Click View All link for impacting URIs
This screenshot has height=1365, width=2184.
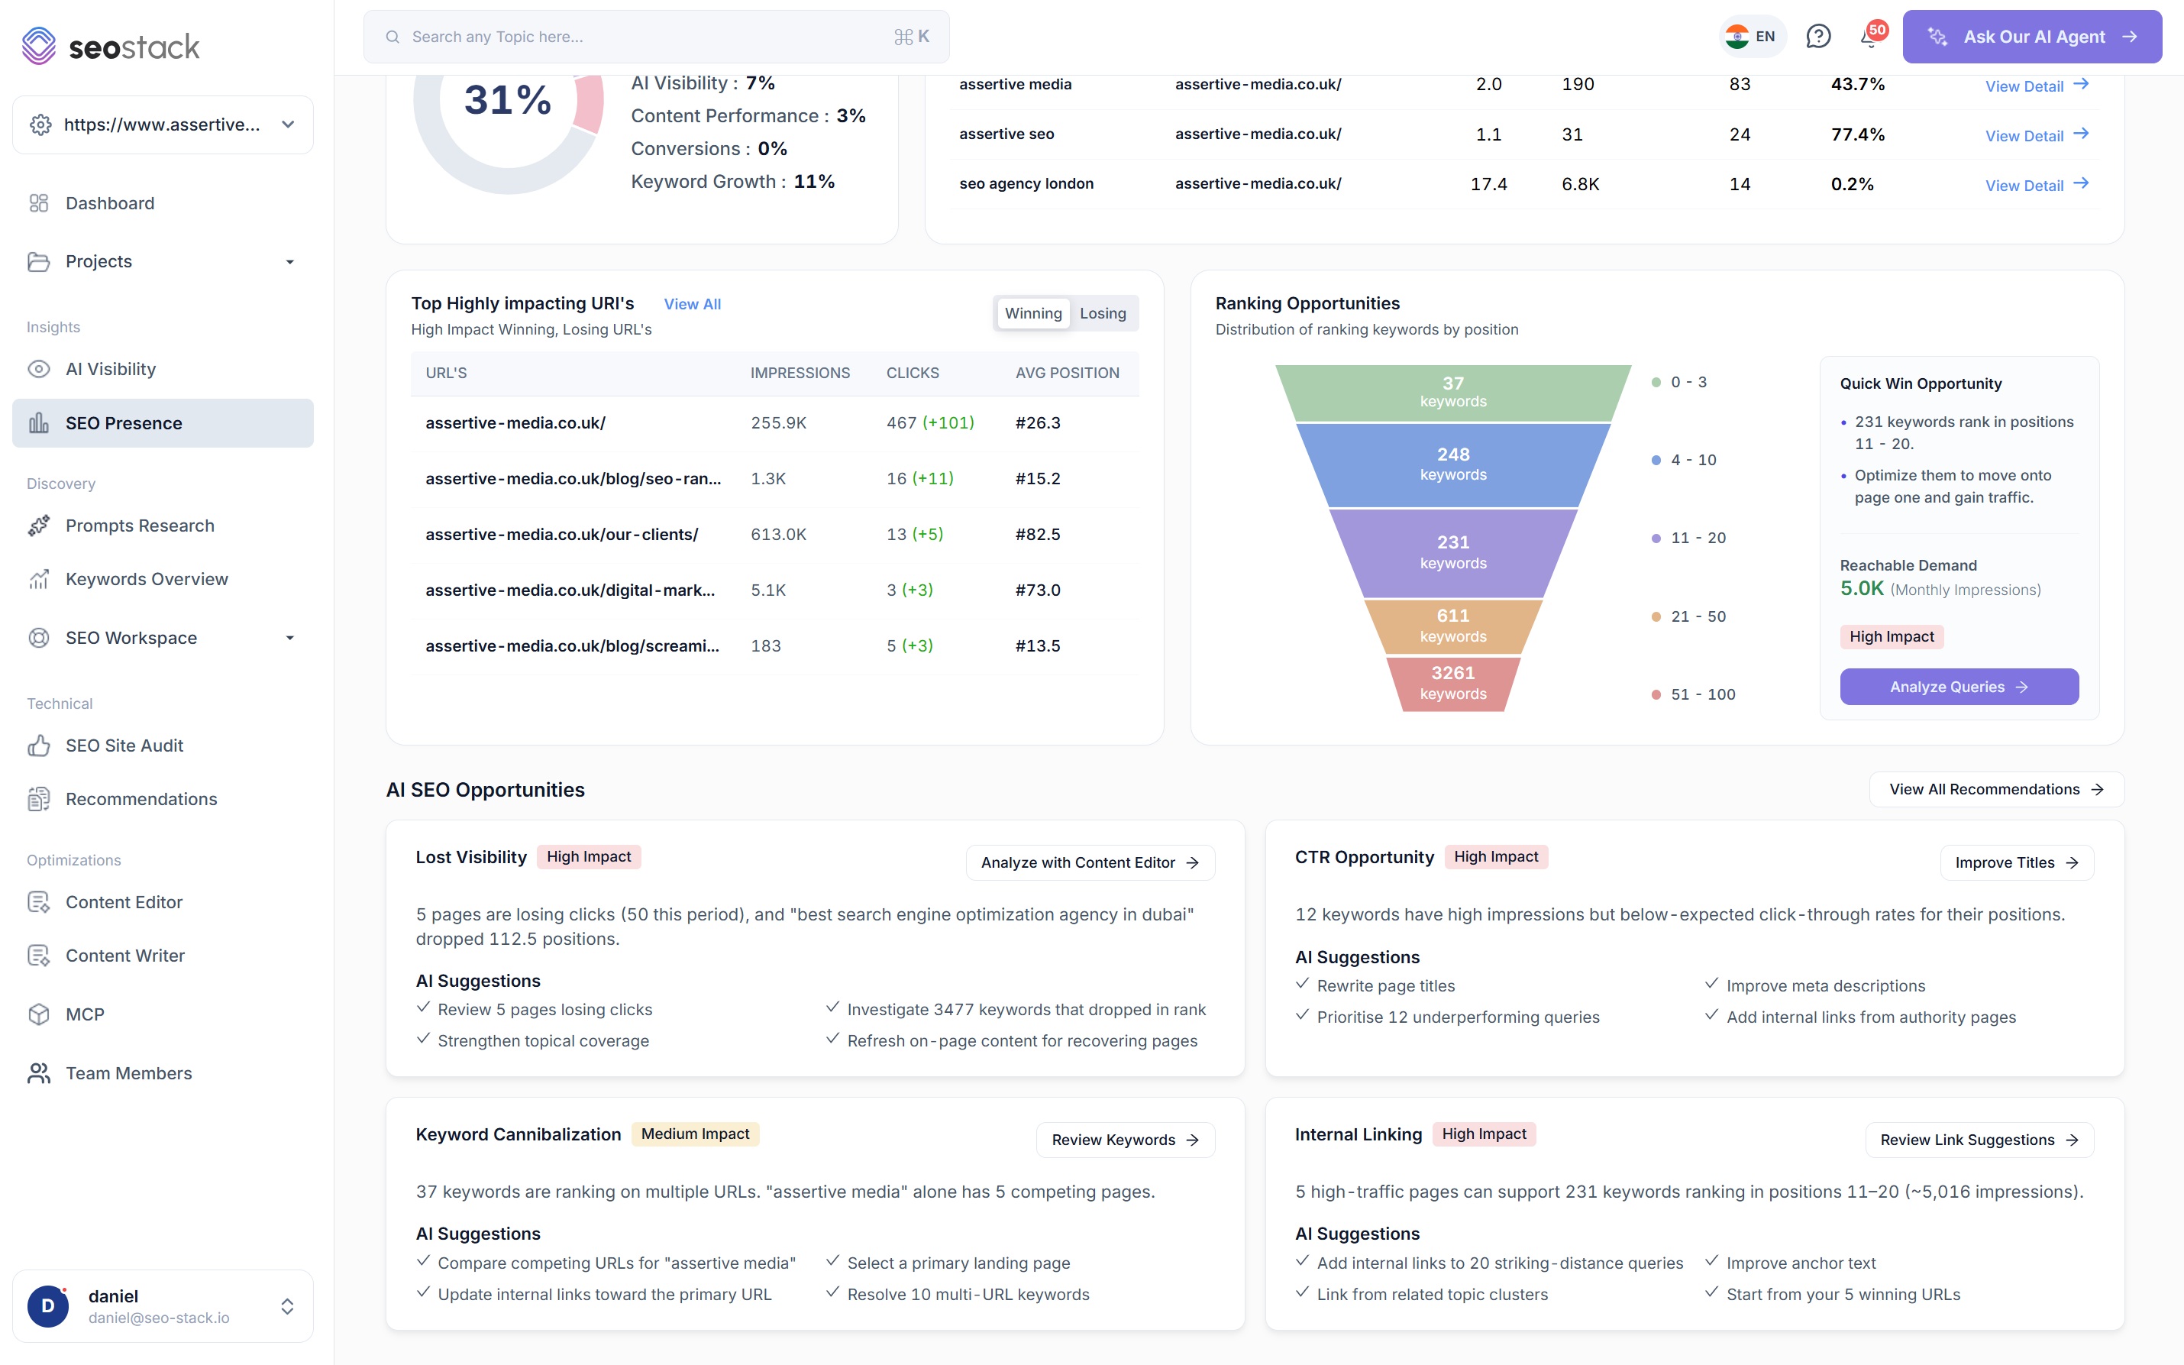click(692, 304)
